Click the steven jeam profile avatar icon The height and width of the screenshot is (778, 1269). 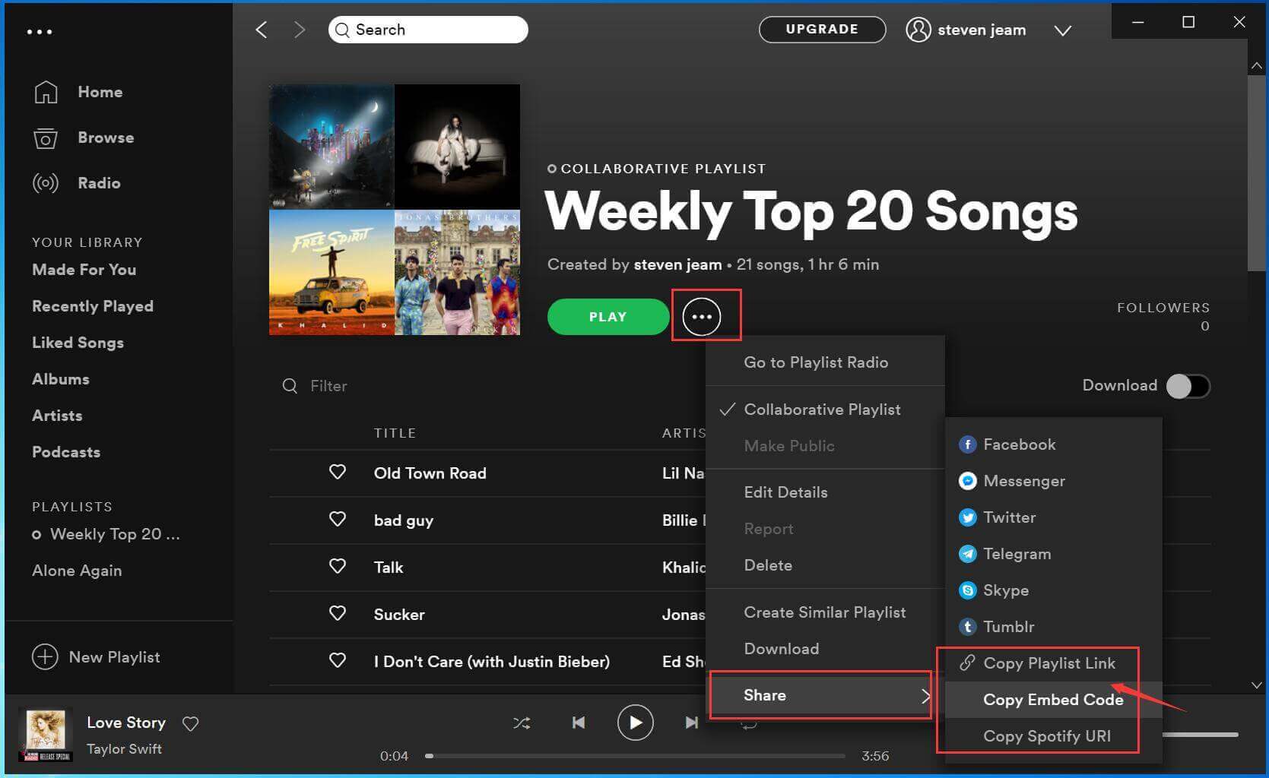coord(918,30)
